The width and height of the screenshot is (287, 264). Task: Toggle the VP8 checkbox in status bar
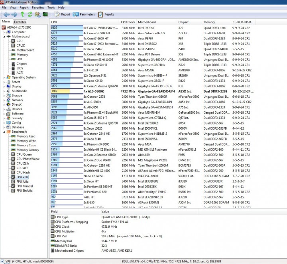(2, 261)
